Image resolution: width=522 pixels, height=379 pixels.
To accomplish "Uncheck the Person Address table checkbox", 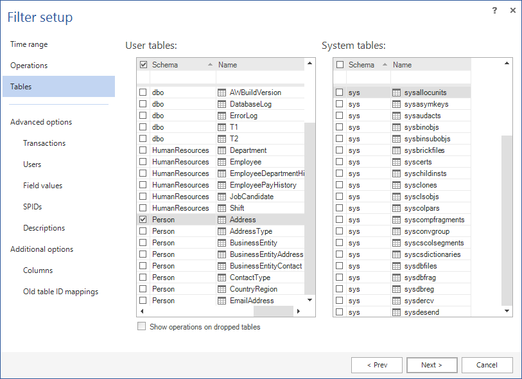I will 143,220.
